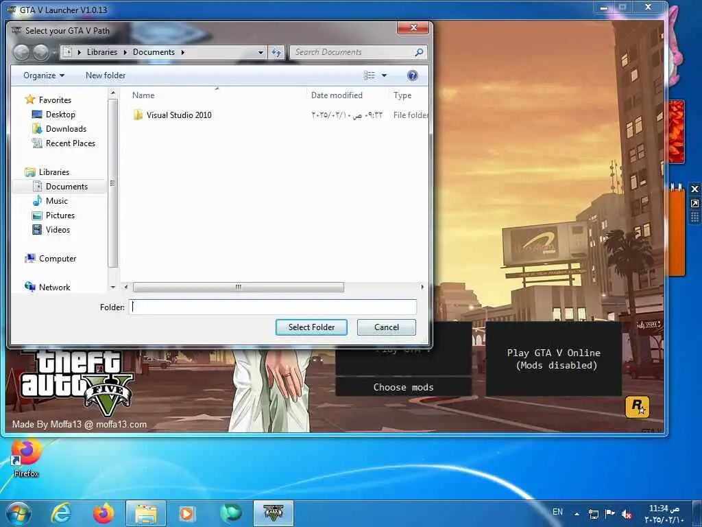Click the Action Center flag icon
Viewport: 702px width, 527px height.
pyautogui.click(x=609, y=513)
